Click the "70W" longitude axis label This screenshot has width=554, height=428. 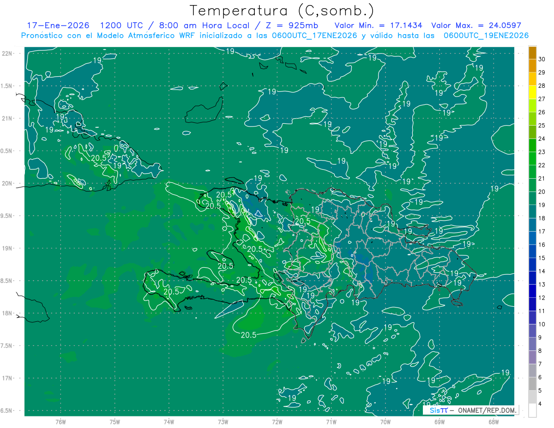pyautogui.click(x=385, y=422)
